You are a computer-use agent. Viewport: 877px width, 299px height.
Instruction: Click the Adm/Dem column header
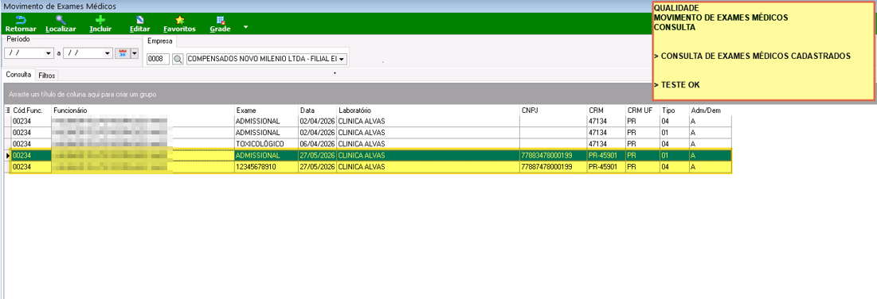point(711,111)
